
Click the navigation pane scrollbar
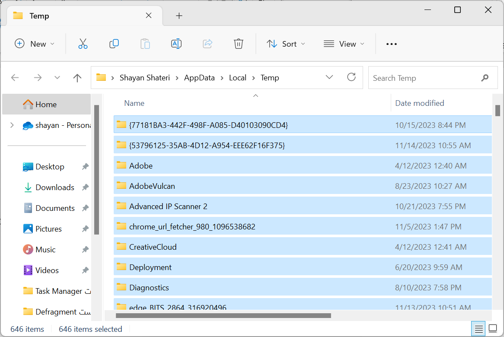(x=96, y=170)
